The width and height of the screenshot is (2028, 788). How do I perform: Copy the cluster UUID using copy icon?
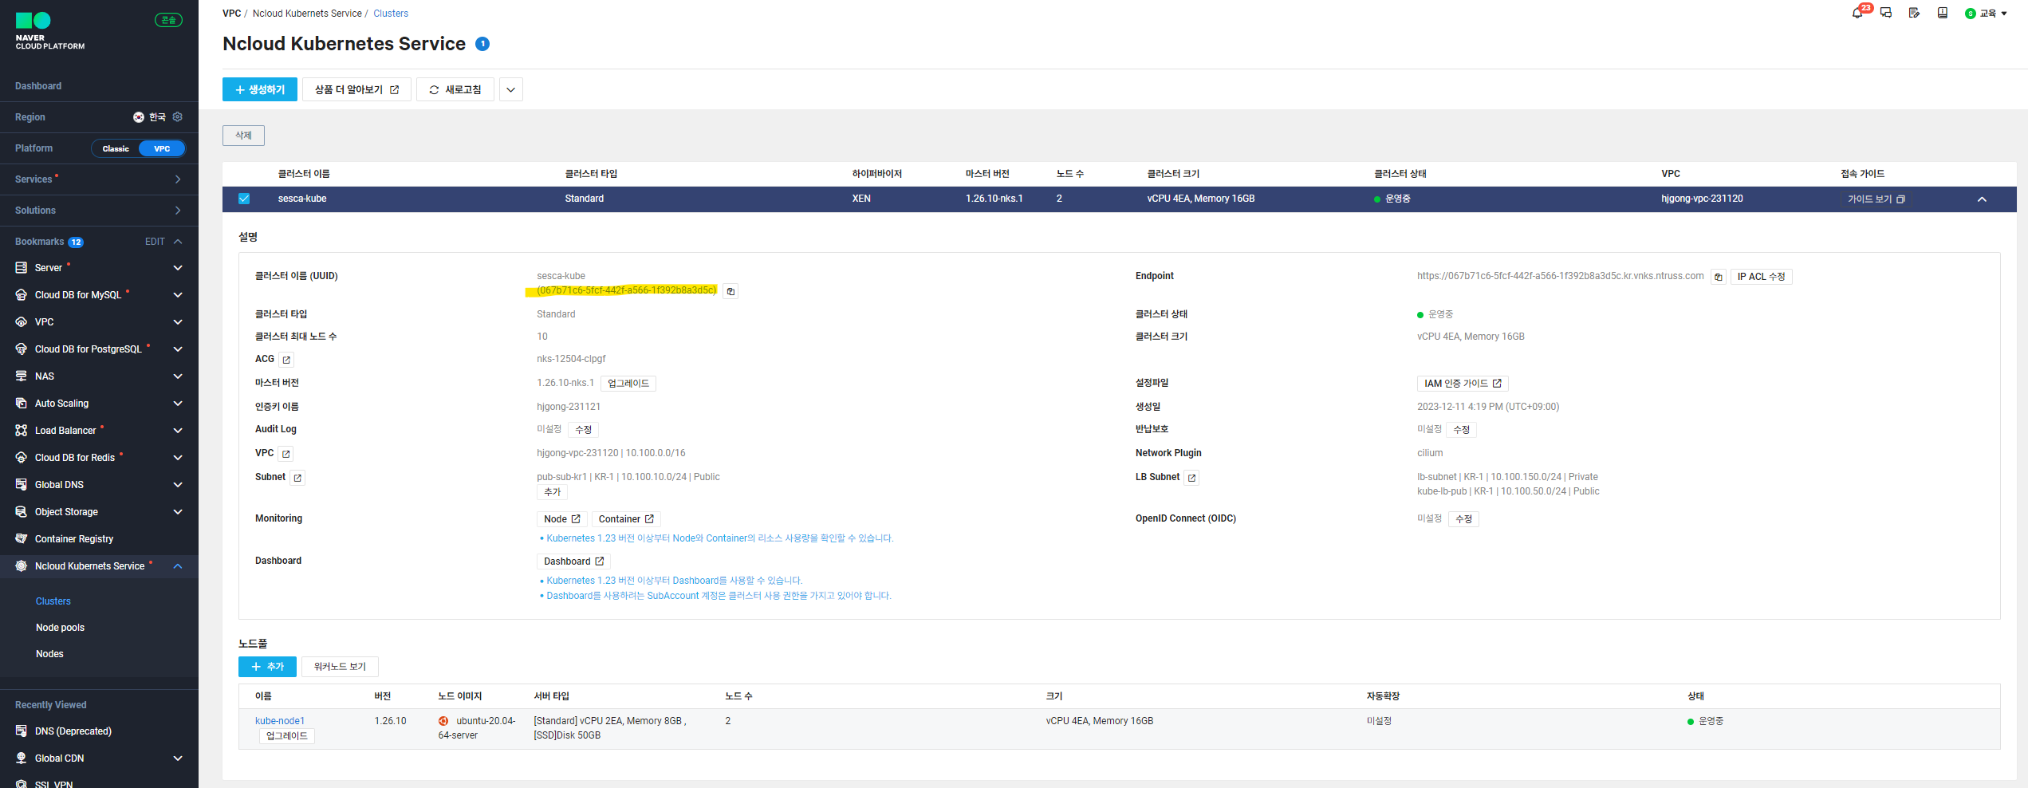pyautogui.click(x=730, y=290)
